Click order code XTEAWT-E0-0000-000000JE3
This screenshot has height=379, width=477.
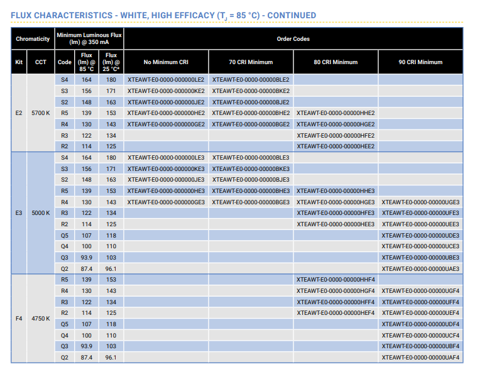[166, 180]
